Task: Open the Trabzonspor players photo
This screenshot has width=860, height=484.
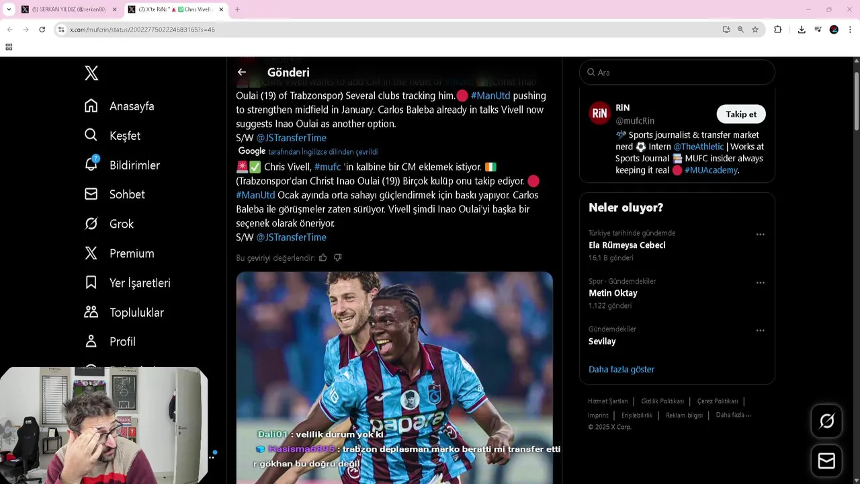Action: tap(394, 377)
